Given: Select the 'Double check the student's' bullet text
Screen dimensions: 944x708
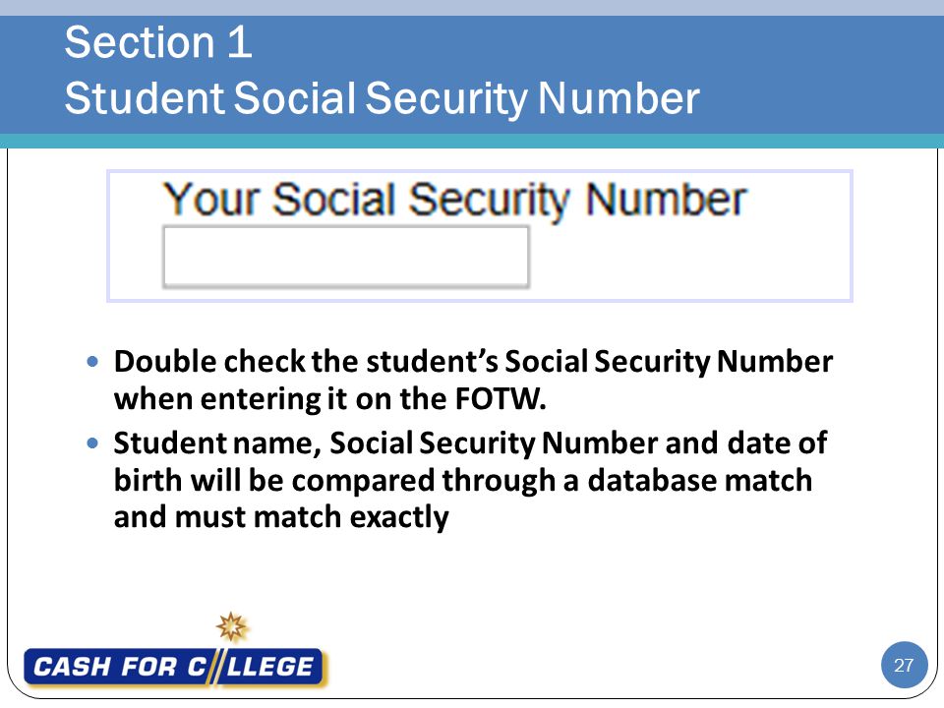Looking at the screenshot, I should tap(306, 362).
